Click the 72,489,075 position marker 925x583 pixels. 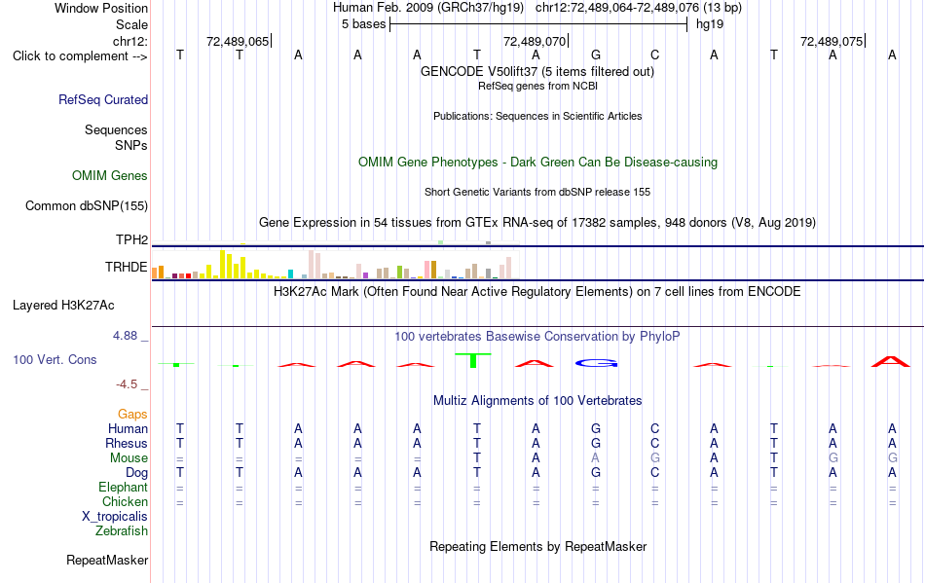(x=832, y=41)
